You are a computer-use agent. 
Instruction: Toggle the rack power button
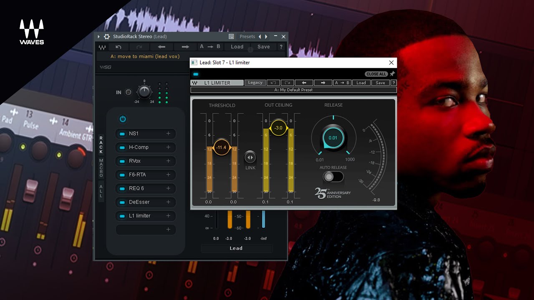pyautogui.click(x=123, y=119)
